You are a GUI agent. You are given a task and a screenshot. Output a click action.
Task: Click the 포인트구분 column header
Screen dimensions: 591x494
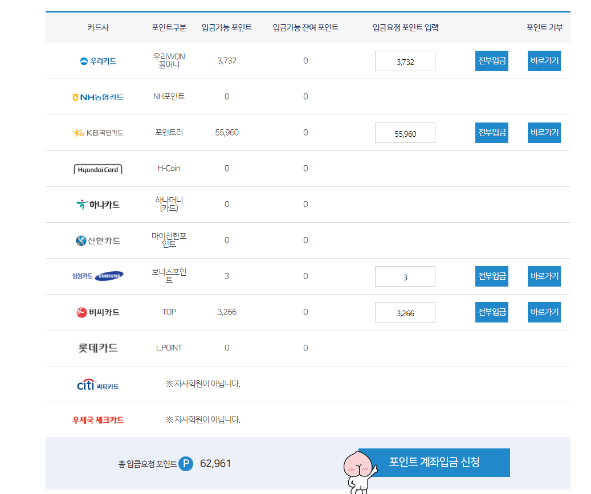coord(169,27)
